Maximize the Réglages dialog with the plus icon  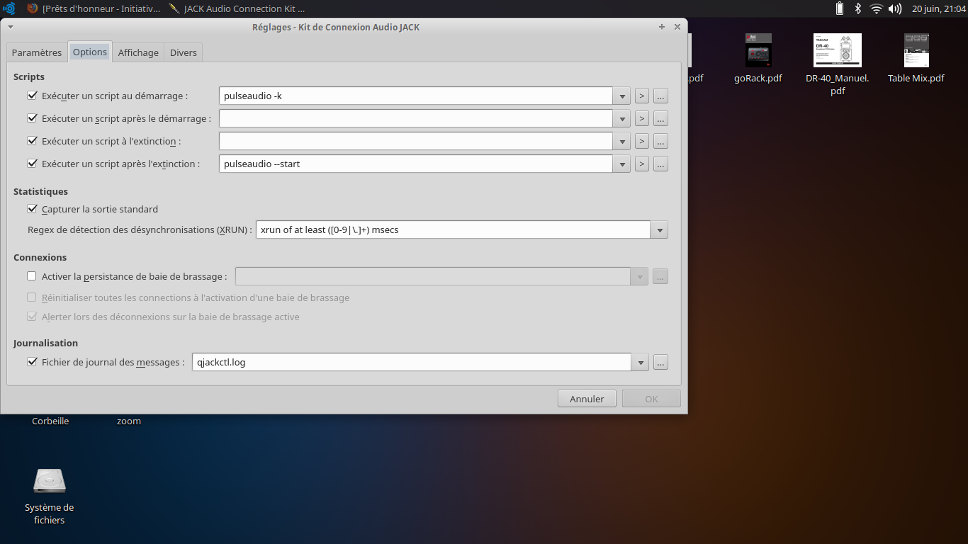click(x=662, y=27)
